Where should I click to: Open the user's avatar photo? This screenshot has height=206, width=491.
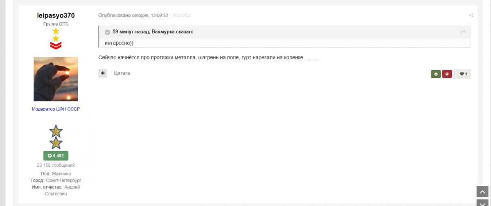tap(56, 79)
